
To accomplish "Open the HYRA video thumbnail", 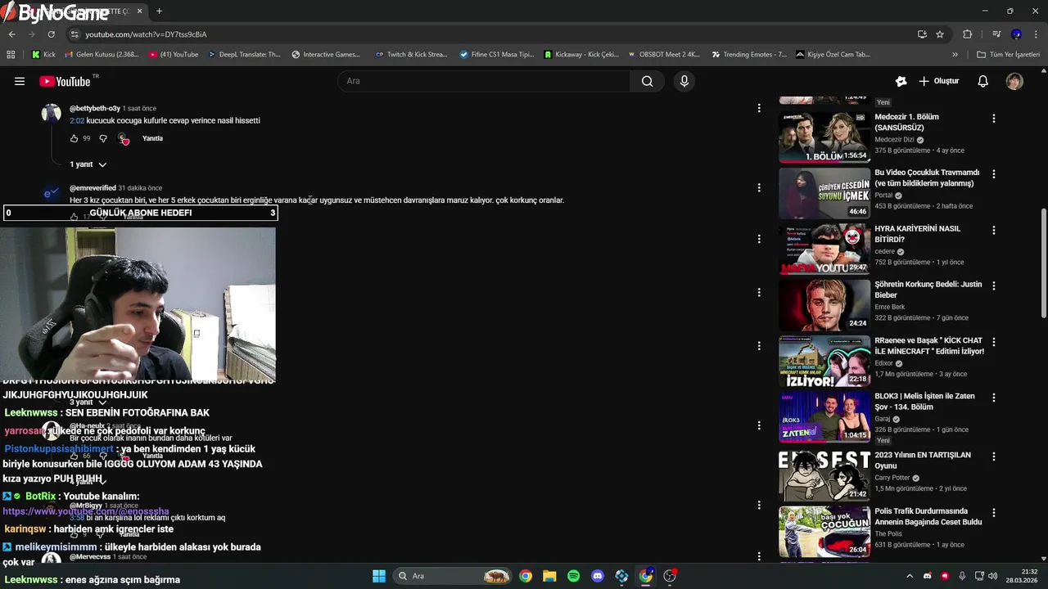I will point(824,249).
